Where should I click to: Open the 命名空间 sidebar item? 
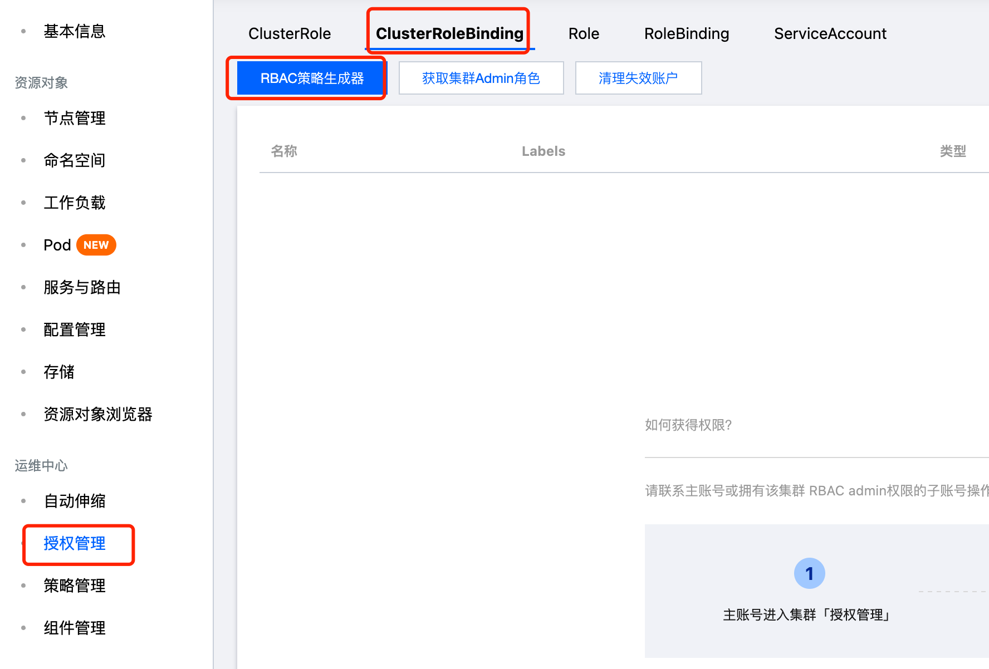(75, 161)
